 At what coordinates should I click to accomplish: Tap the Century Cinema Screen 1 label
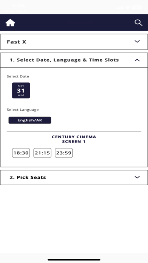point(74,139)
